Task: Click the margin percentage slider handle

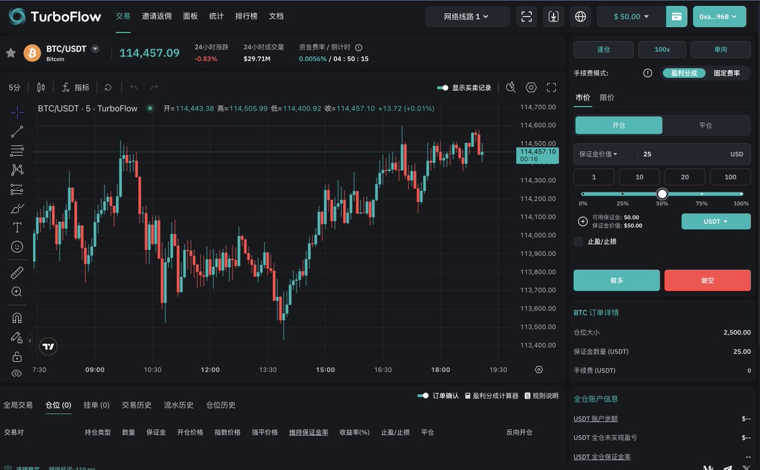Action: point(662,194)
